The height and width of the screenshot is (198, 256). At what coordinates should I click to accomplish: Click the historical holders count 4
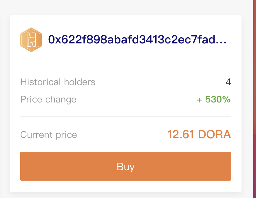coord(228,82)
